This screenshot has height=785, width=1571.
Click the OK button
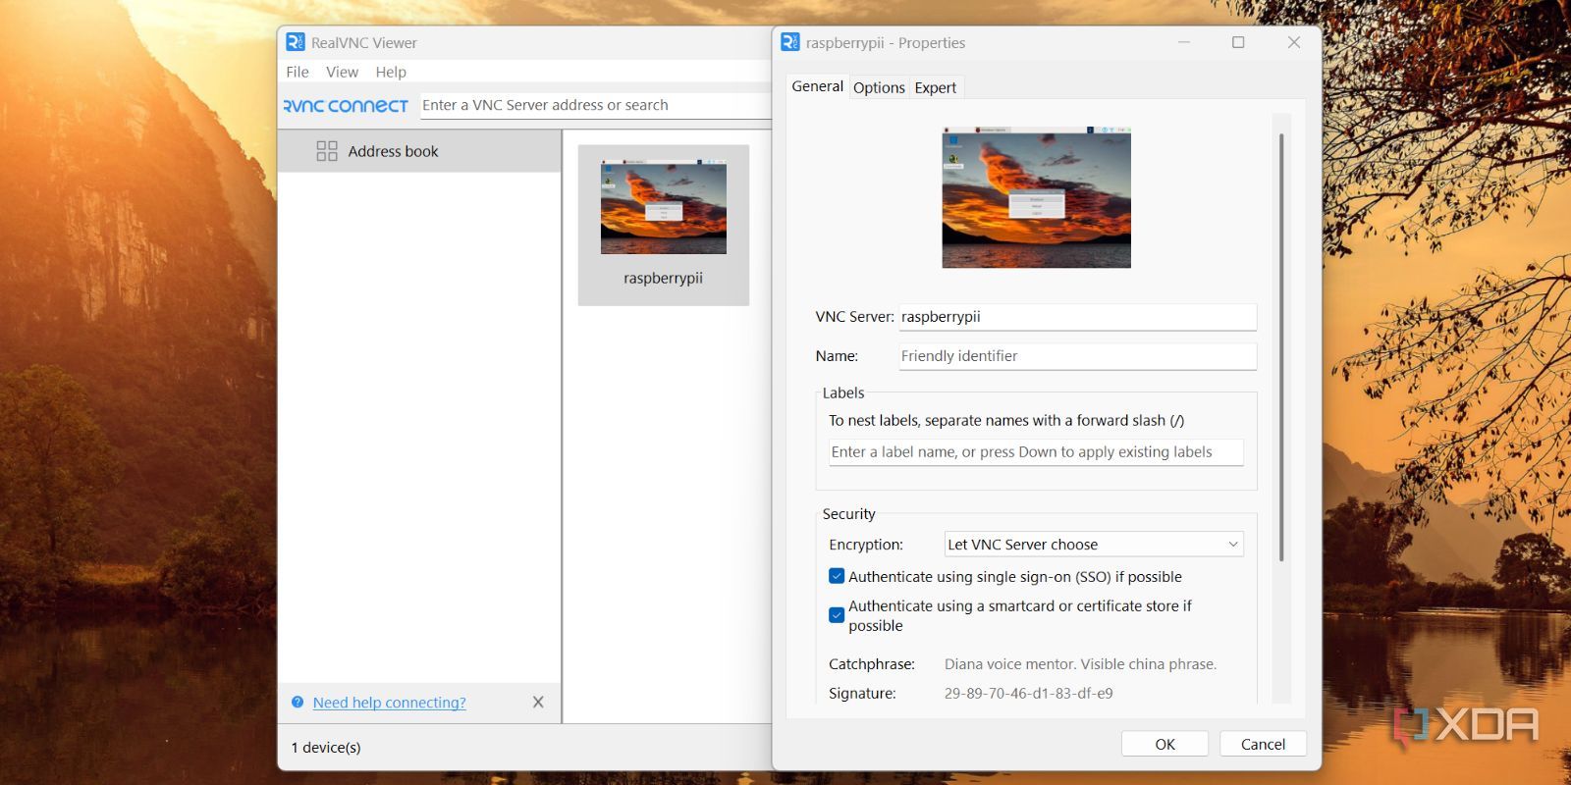click(x=1165, y=744)
